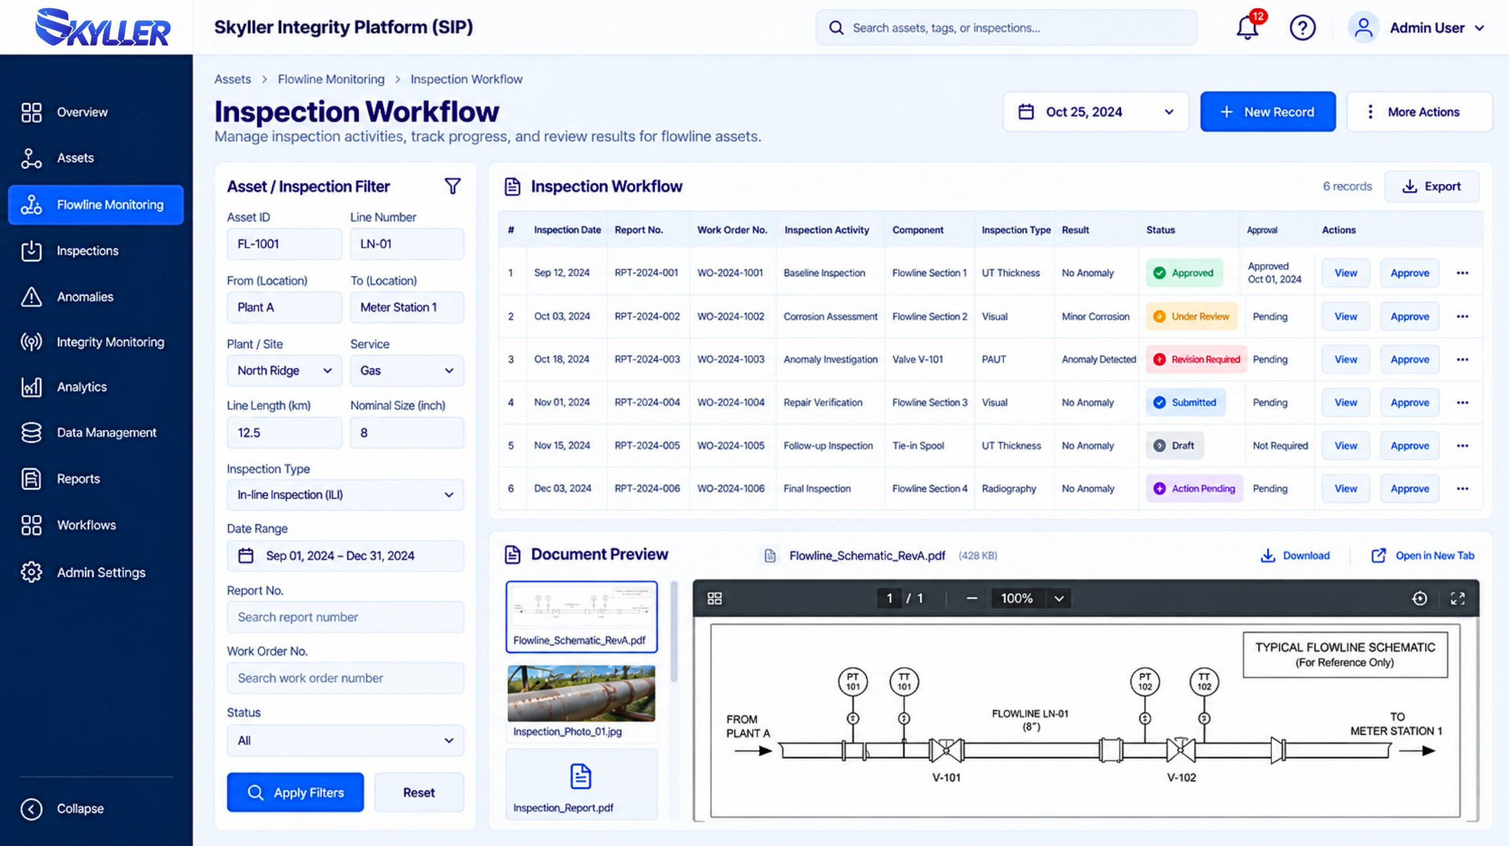This screenshot has height=846, width=1509.
Task: Open the Inspection Type In-line Inspection dropdown
Action: 345,495
